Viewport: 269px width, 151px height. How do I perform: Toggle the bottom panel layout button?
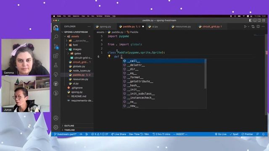[x=255, y=21]
